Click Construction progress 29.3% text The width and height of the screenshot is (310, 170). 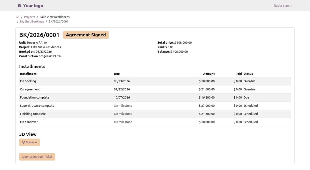pyautogui.click(x=40, y=56)
